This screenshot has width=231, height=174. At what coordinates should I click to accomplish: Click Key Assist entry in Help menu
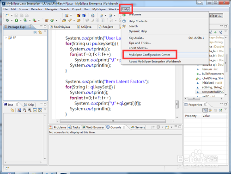click(136, 38)
